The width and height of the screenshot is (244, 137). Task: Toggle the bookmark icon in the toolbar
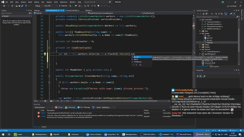tap(98, 6)
